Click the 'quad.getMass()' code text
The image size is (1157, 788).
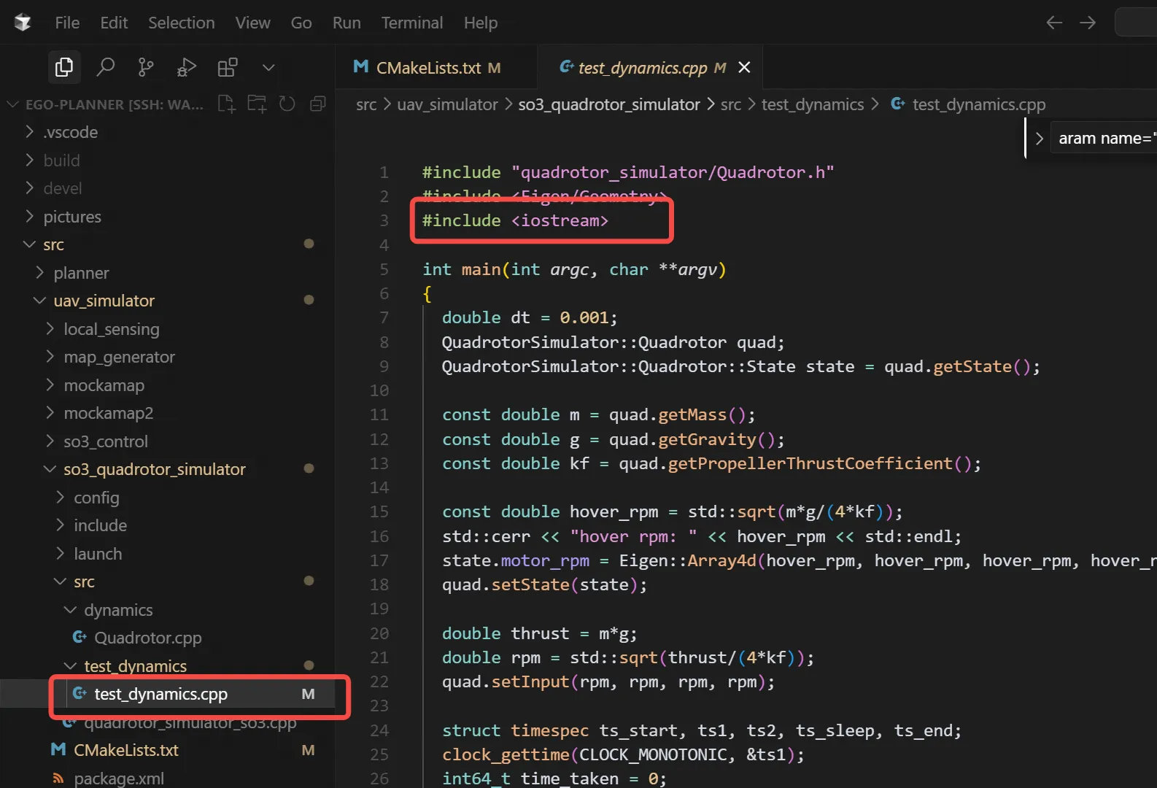(677, 414)
